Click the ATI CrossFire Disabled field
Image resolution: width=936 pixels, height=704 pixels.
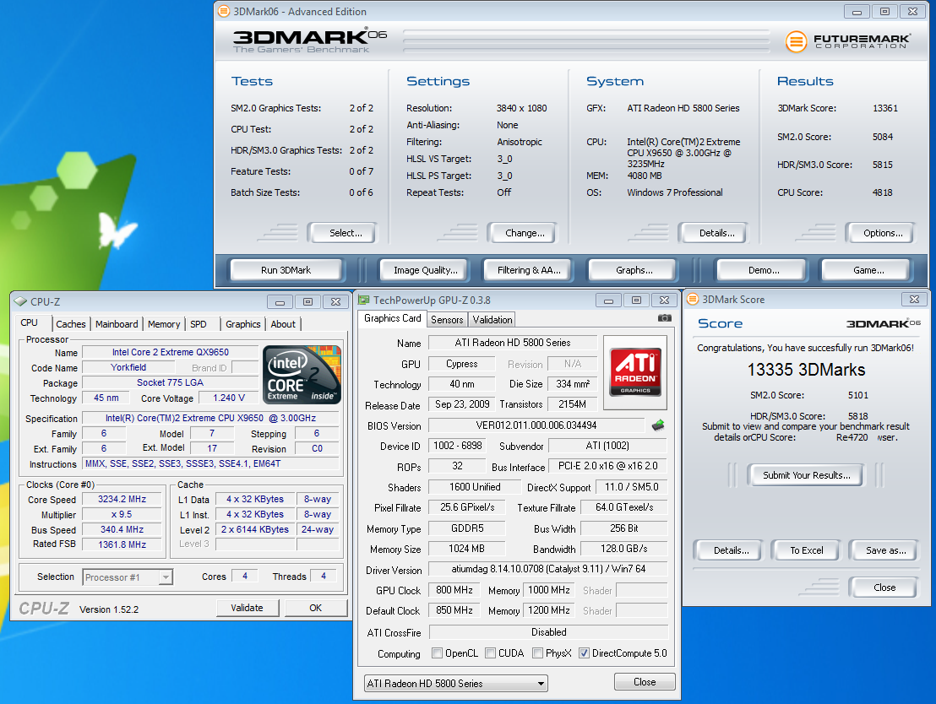(548, 632)
